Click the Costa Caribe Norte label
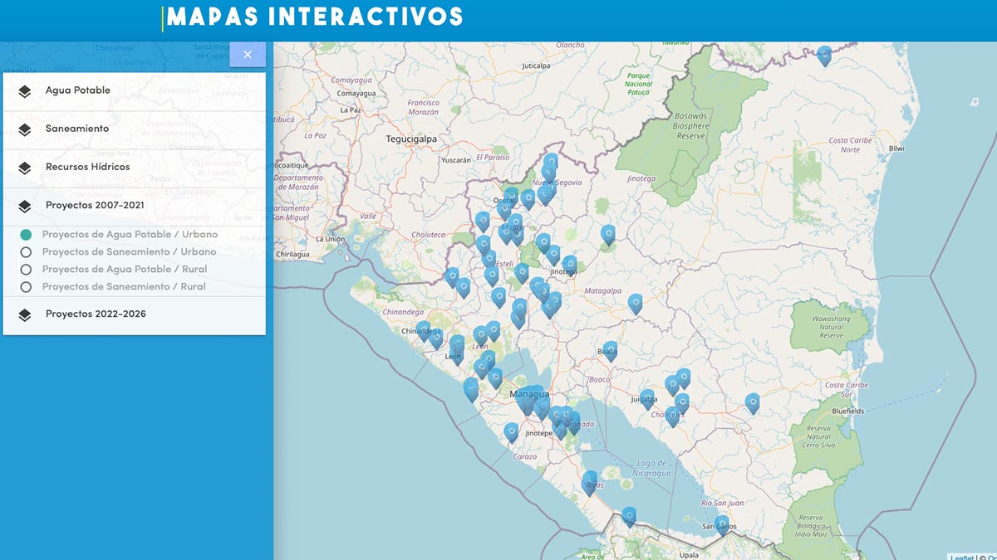 tap(850, 145)
